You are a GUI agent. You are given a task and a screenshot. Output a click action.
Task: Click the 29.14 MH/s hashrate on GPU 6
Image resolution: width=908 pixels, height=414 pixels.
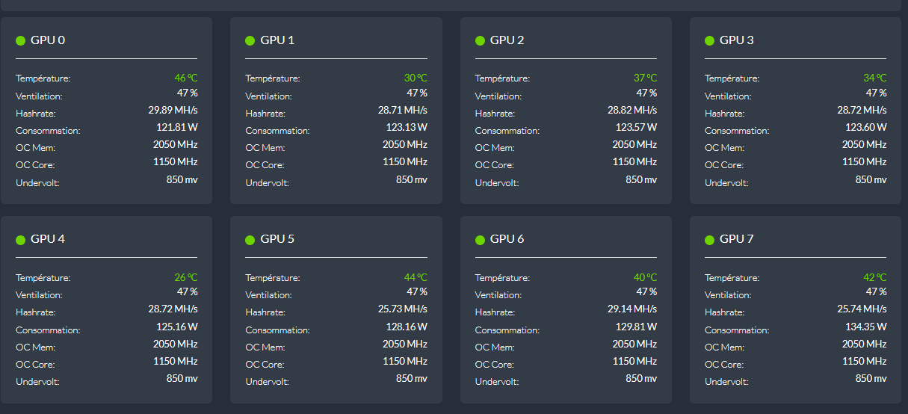point(632,309)
